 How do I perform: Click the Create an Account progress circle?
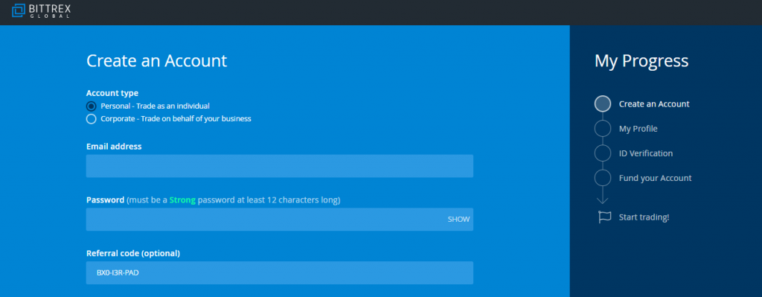tap(603, 104)
